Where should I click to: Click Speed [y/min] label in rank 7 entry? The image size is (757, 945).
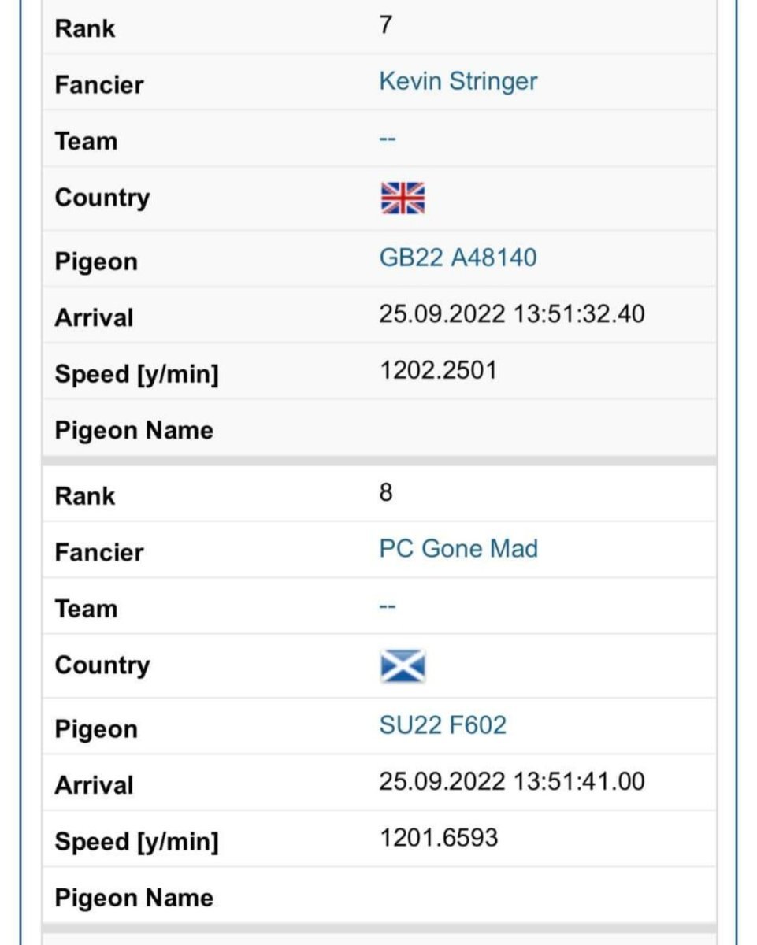(136, 375)
